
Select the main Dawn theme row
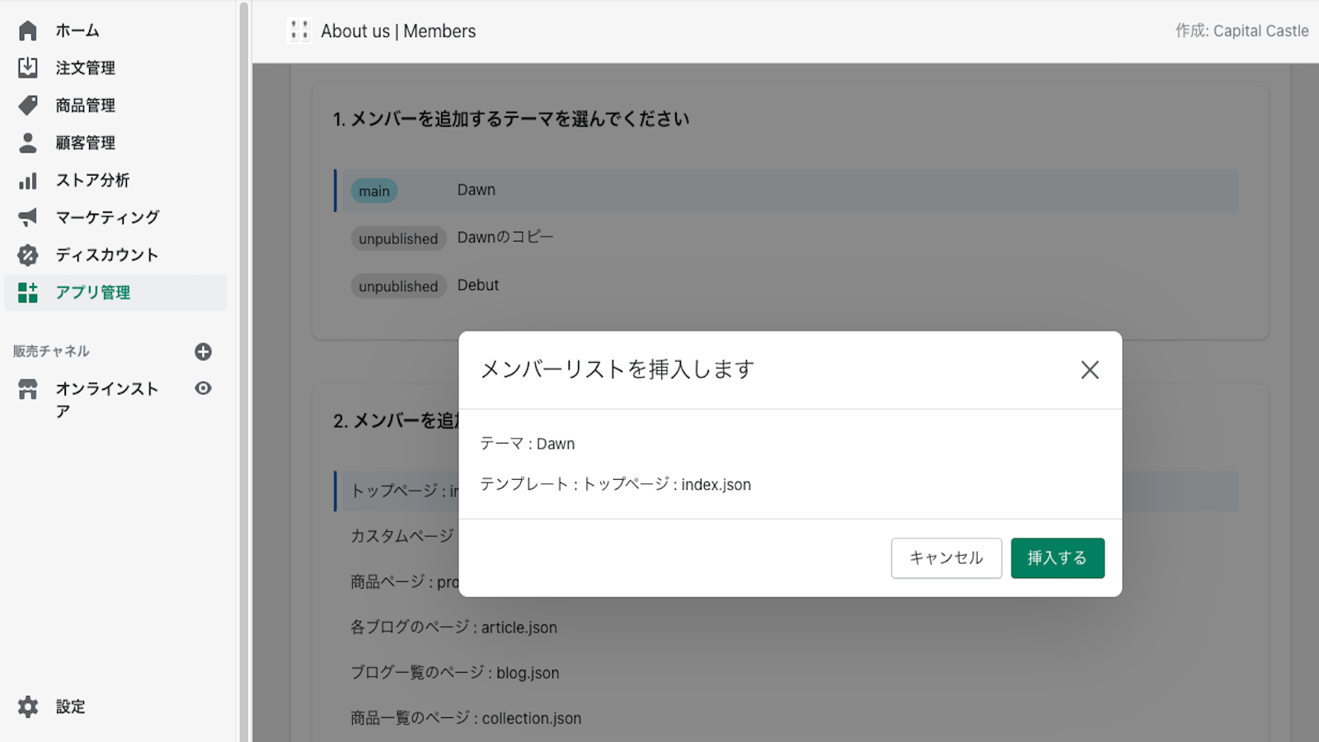(x=786, y=190)
